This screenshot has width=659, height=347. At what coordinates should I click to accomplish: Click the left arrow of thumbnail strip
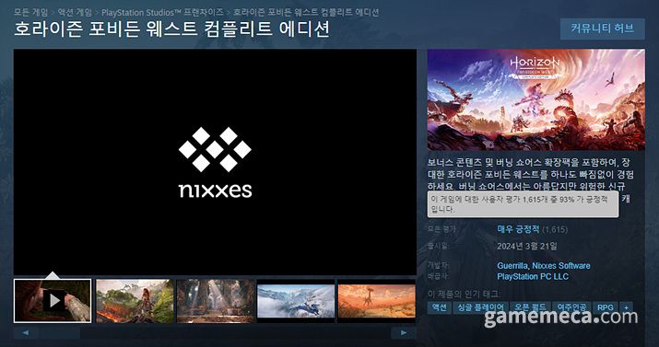(26, 333)
